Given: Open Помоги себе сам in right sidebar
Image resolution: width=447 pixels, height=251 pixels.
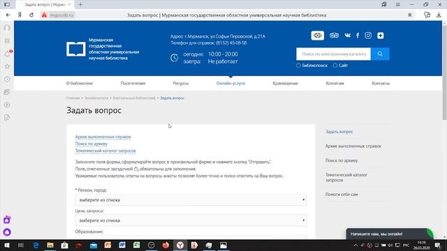Looking at the screenshot, I should [x=342, y=195].
